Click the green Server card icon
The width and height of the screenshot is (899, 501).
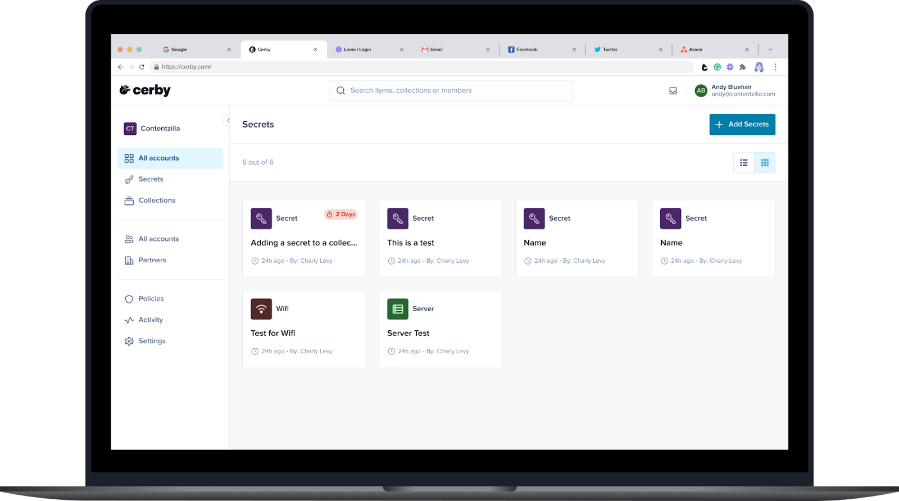click(x=398, y=309)
